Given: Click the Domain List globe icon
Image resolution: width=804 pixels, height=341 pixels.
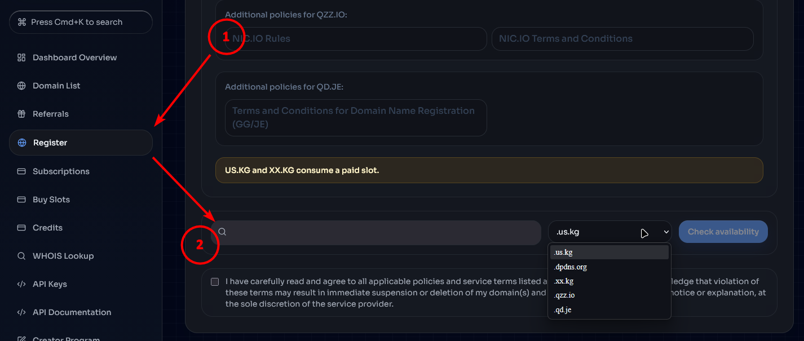Looking at the screenshot, I should tap(21, 86).
